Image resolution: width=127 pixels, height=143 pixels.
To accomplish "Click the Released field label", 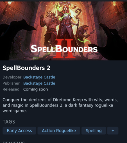I will (x=11, y=89).
